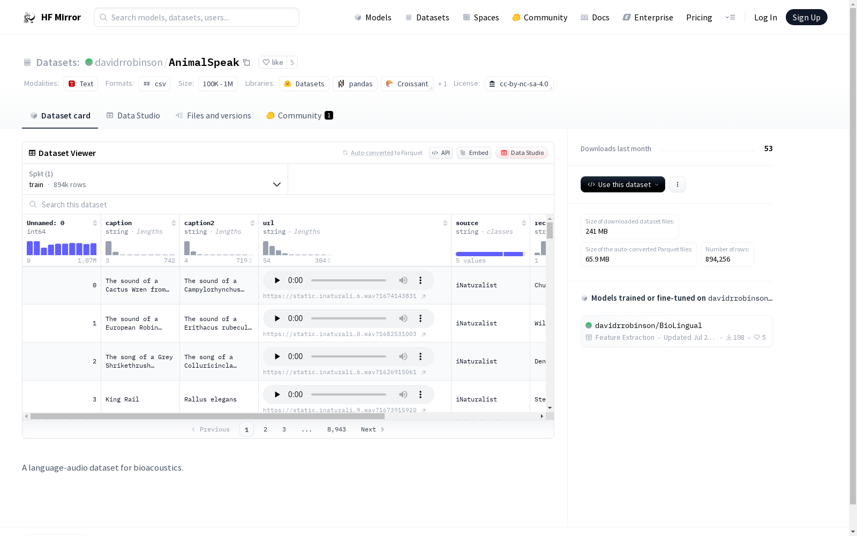Screen dimensions: 857x536
Task: Click the table horizontal scrollbar
Action: pos(208,416)
